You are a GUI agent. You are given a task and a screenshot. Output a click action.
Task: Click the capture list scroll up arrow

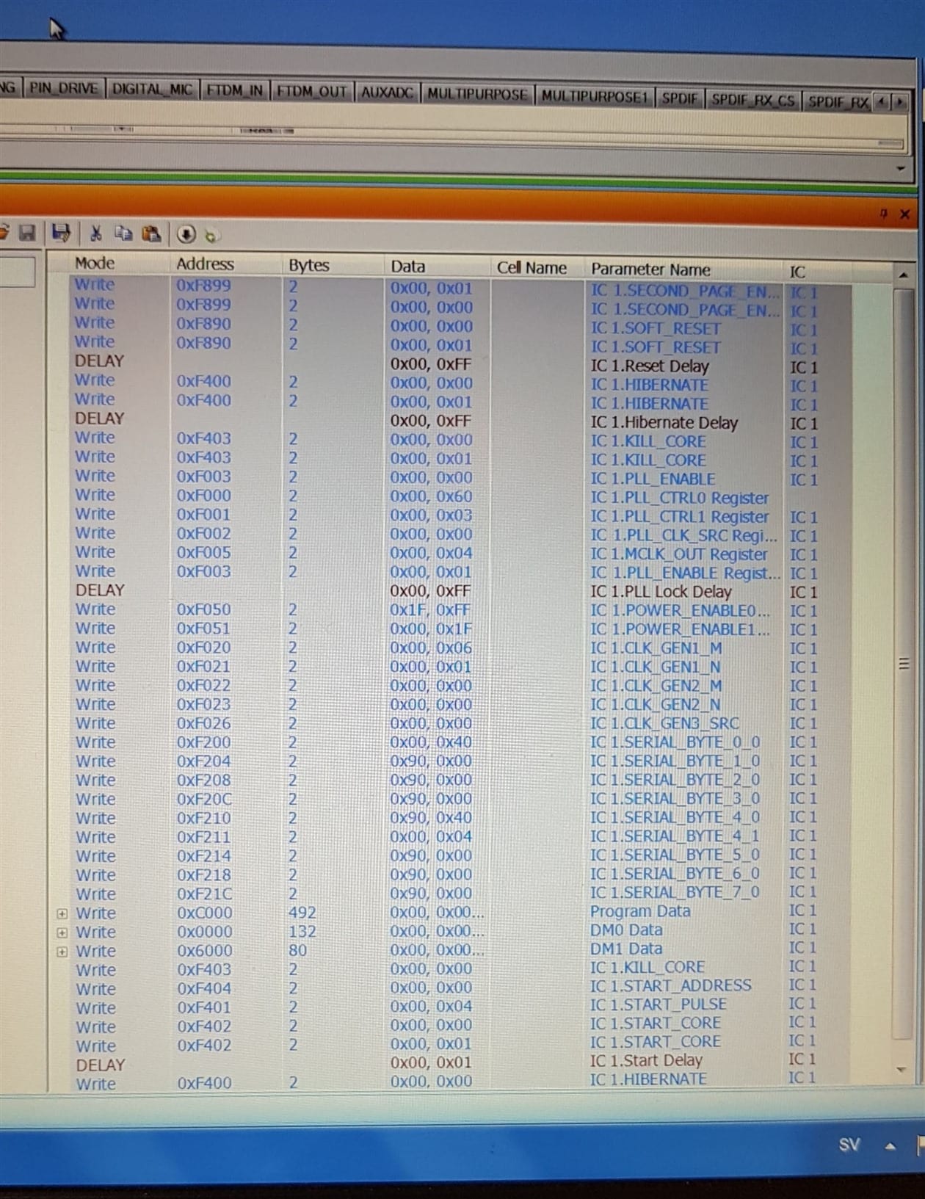click(904, 275)
